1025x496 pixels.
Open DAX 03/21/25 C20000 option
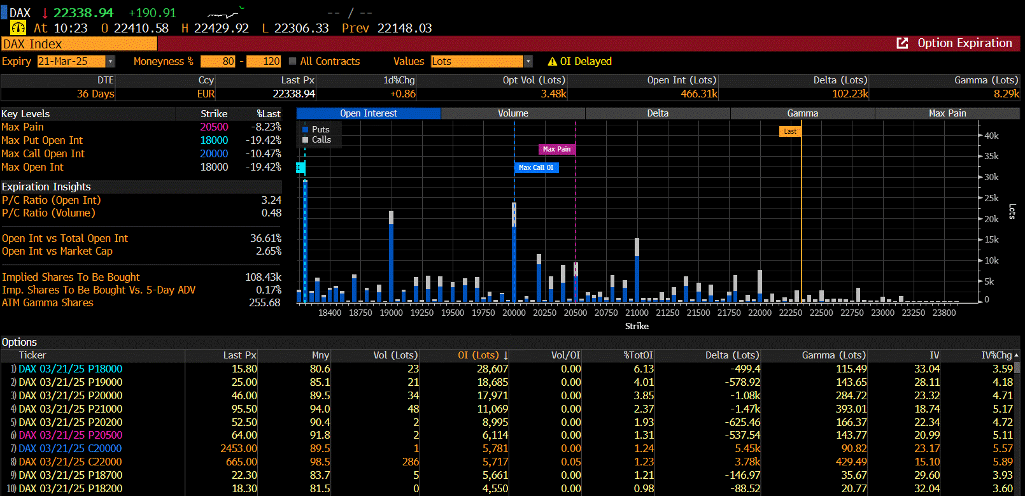70,448
